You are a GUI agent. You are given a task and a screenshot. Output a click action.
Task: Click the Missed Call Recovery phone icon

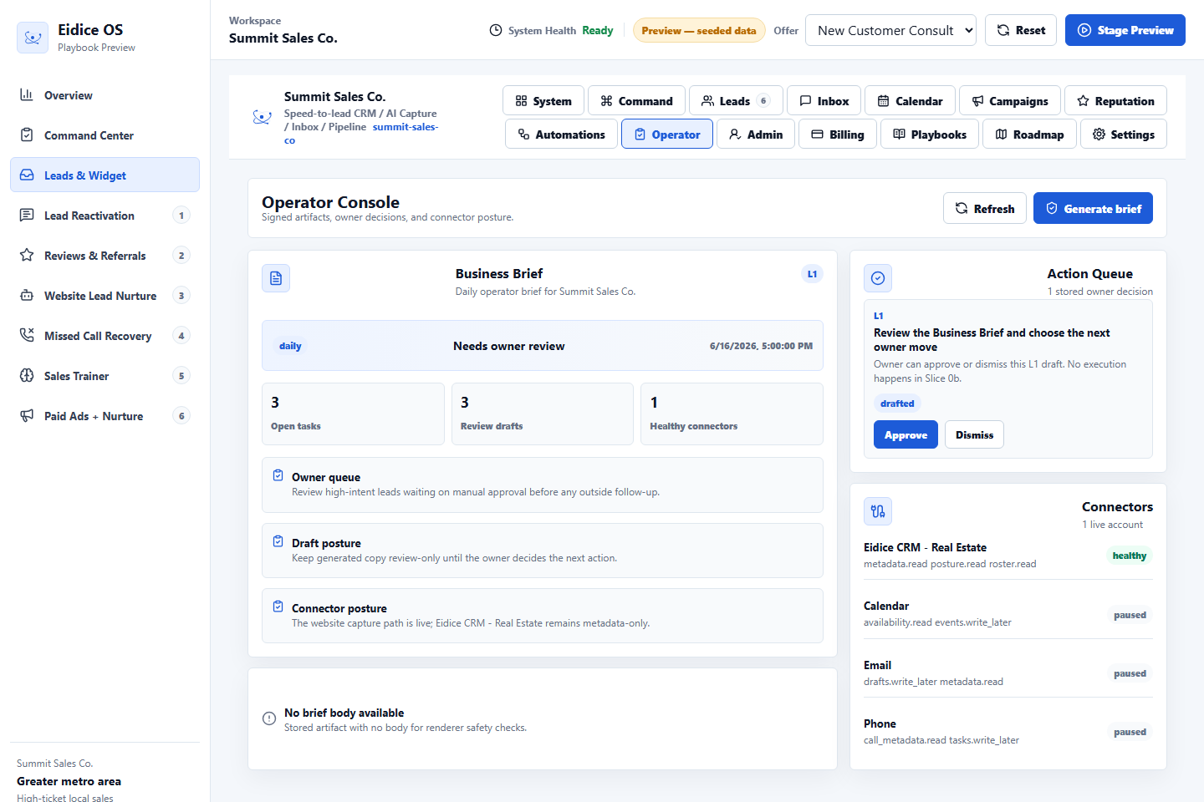pyautogui.click(x=27, y=335)
